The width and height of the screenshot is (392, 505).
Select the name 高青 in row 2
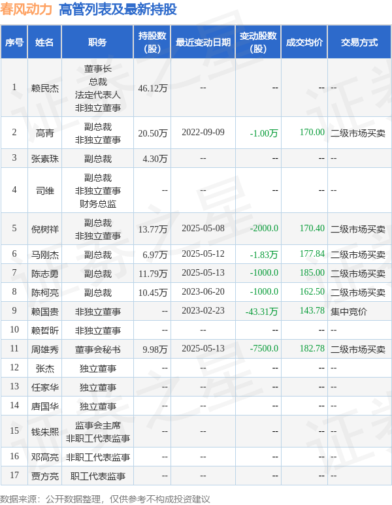(x=45, y=133)
